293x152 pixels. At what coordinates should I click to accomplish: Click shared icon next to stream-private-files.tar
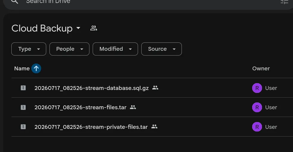coord(154,127)
